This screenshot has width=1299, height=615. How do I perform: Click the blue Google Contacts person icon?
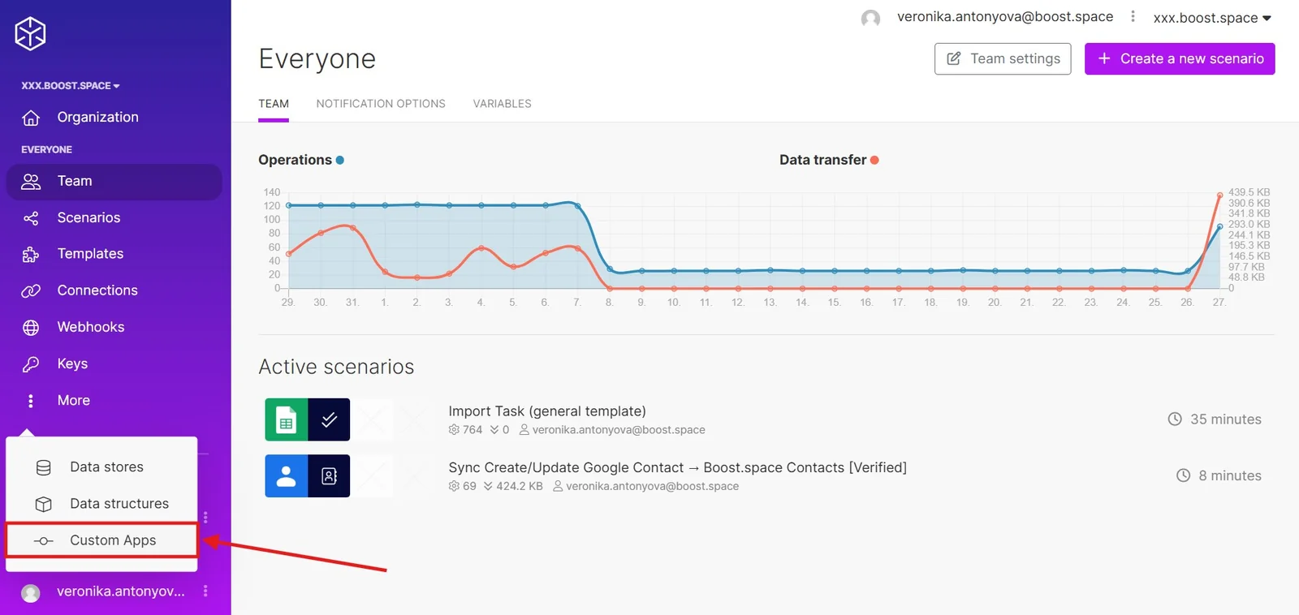(x=287, y=476)
